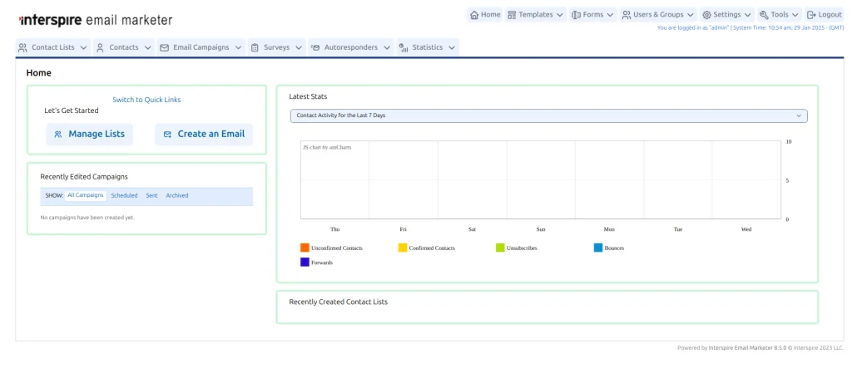Click the Templates layout icon
Image resolution: width=852 pixels, height=368 pixels.
pyautogui.click(x=512, y=15)
